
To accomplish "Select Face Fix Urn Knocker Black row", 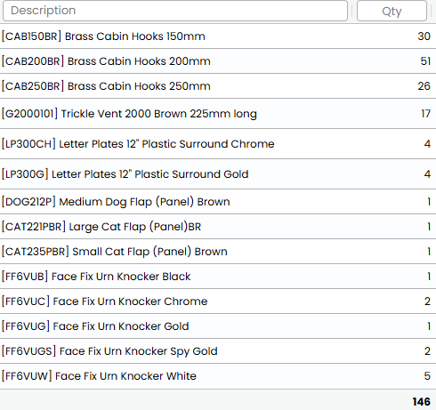I will [218, 277].
